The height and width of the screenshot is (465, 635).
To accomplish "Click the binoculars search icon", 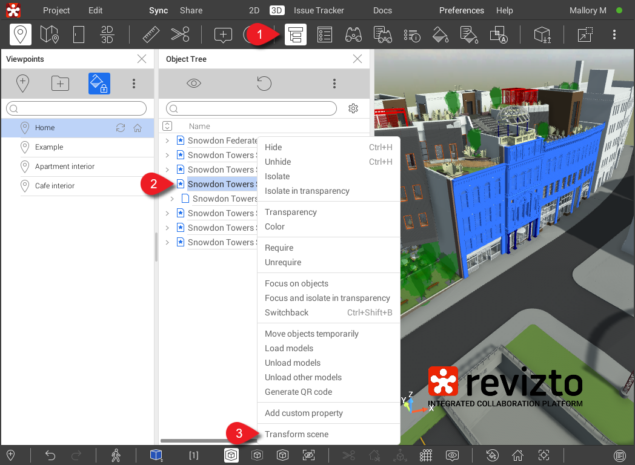I will click(353, 35).
